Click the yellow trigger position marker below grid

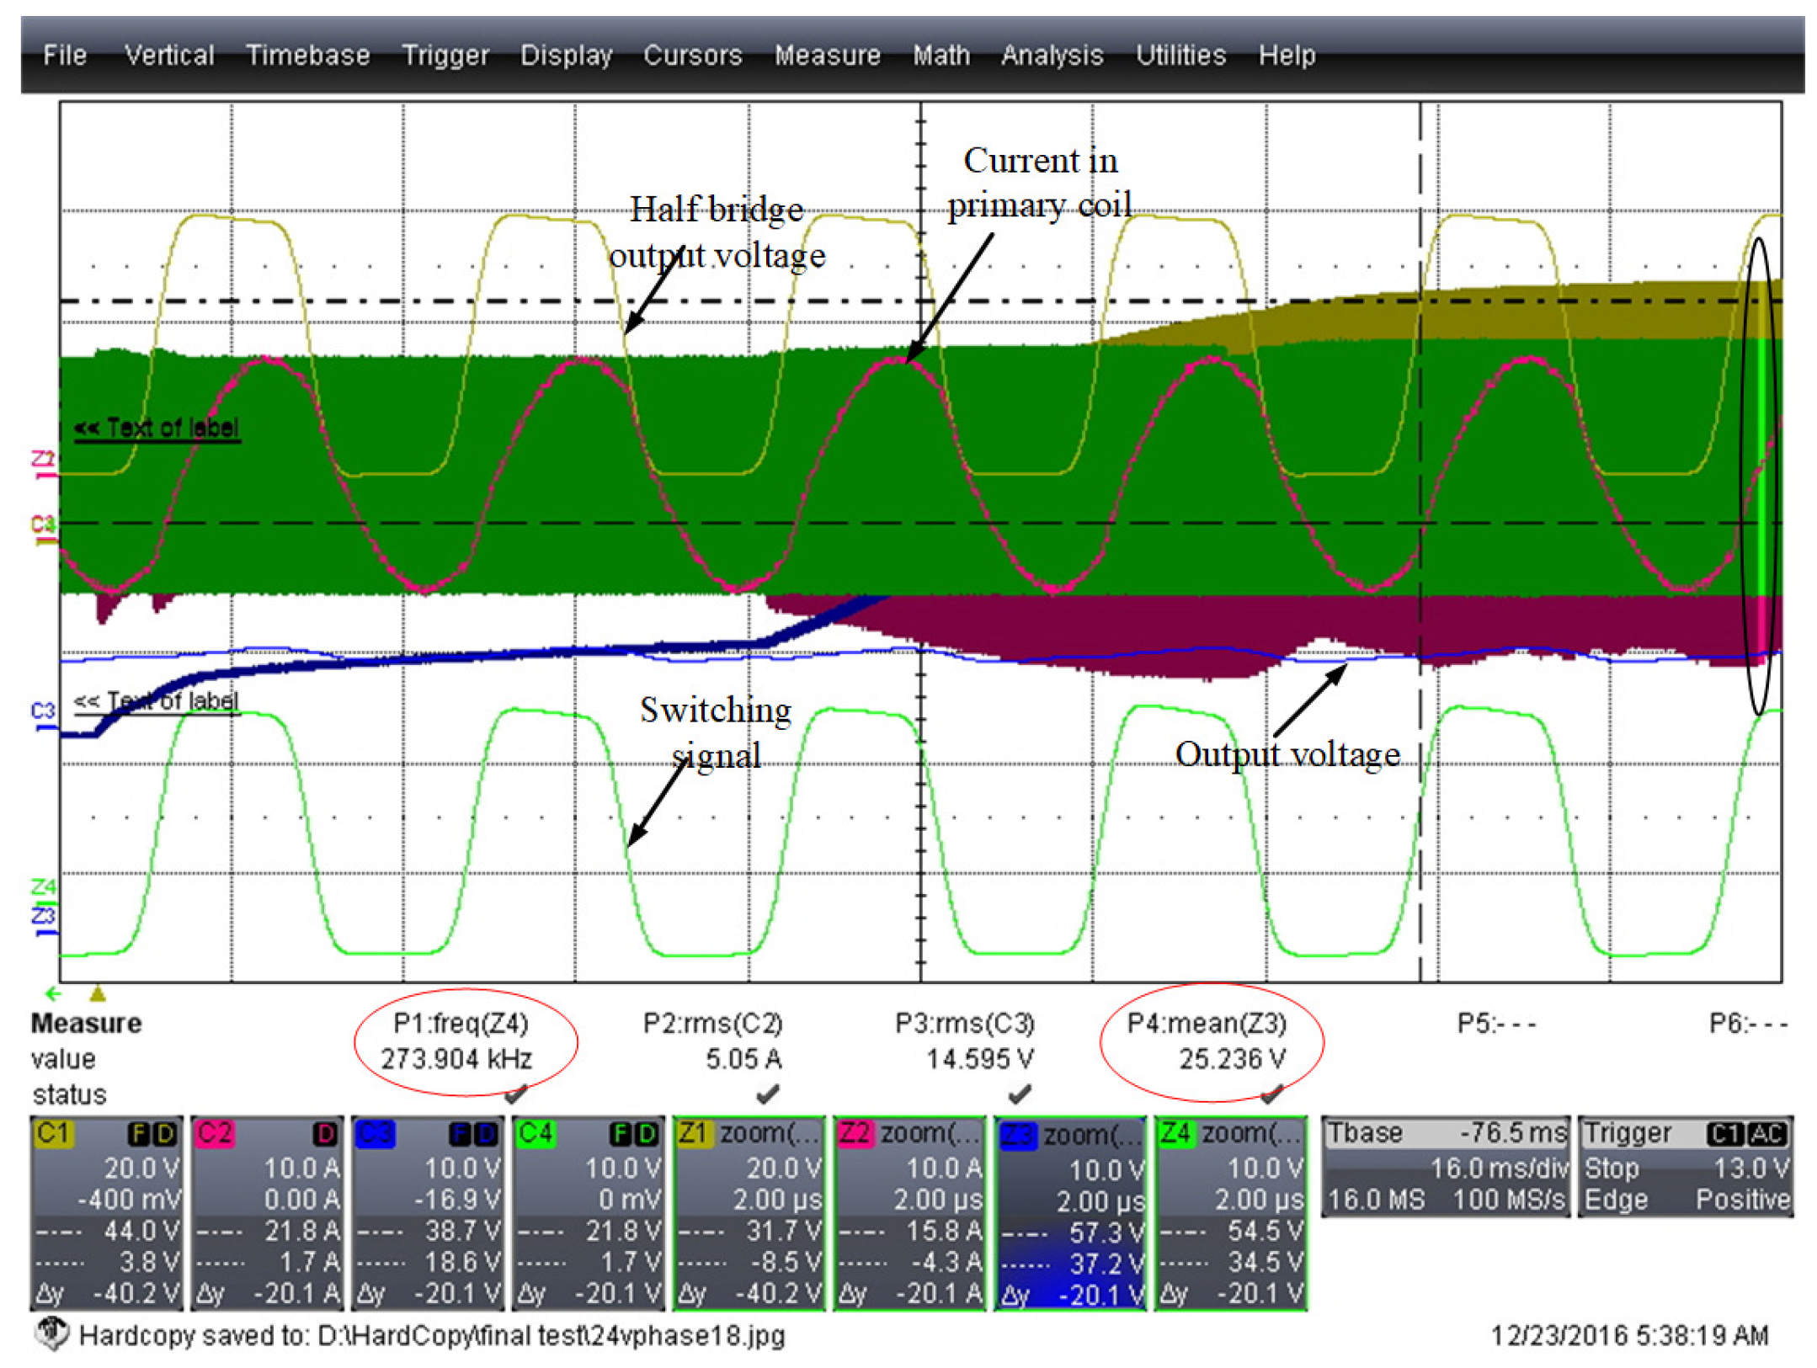click(98, 994)
